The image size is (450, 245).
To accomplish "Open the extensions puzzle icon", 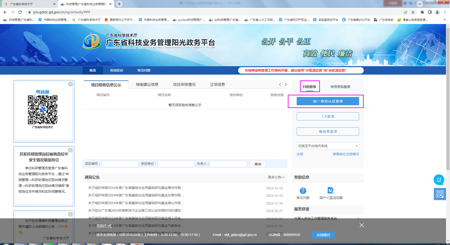I will click(422, 12).
